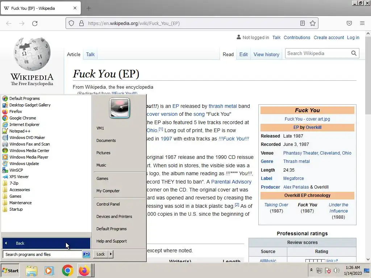This screenshot has width=371, height=278.
Task: Launch Google Chrome from the Start menu list
Action: (19, 118)
